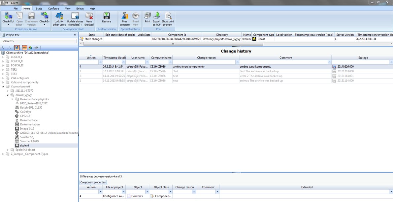Click the colored shapes tree toolbar icon
This screenshot has width=393, height=202.
(30, 48)
